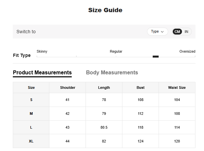Select the size L row header
This screenshot has height=151, width=204.
point(31,127)
